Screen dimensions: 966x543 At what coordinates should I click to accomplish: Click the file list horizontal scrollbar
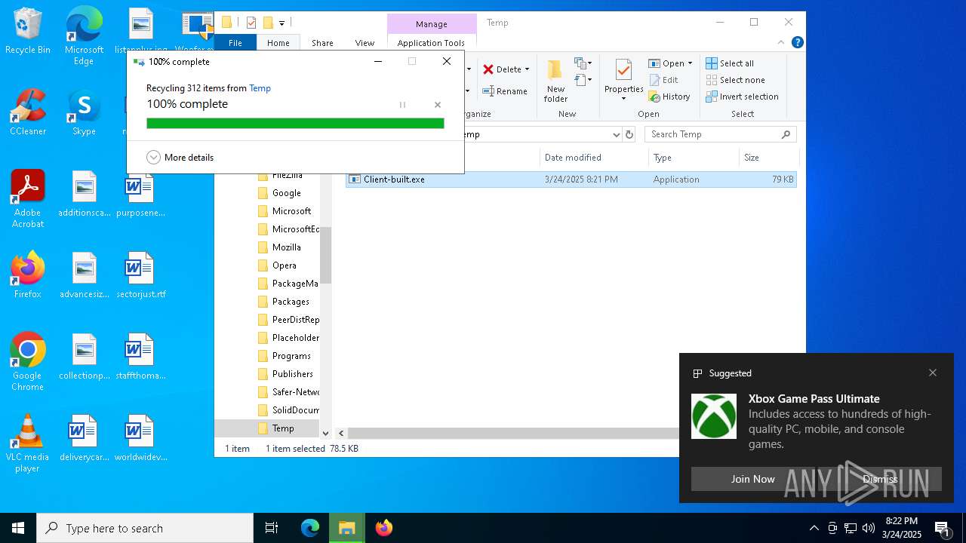[x=513, y=433]
